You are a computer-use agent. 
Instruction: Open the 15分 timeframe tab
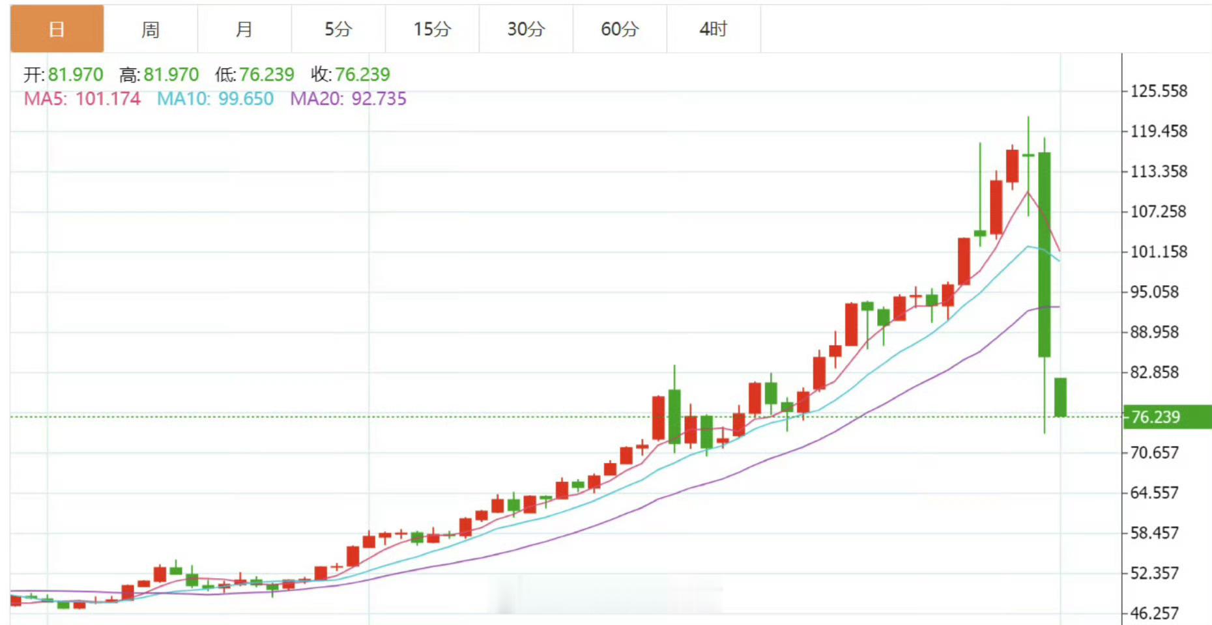[x=432, y=29]
